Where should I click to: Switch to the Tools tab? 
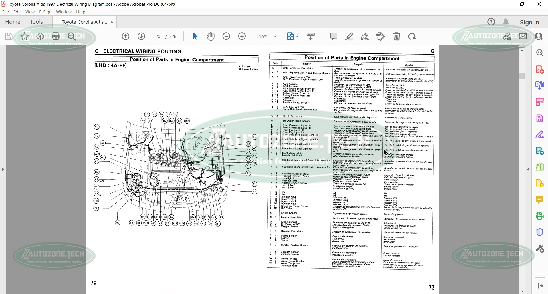36,22
